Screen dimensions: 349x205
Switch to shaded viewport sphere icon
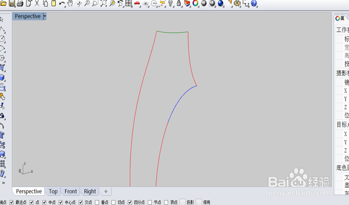(204, 3)
